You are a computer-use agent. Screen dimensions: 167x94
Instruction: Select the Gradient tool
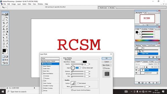click(x=7, y=32)
